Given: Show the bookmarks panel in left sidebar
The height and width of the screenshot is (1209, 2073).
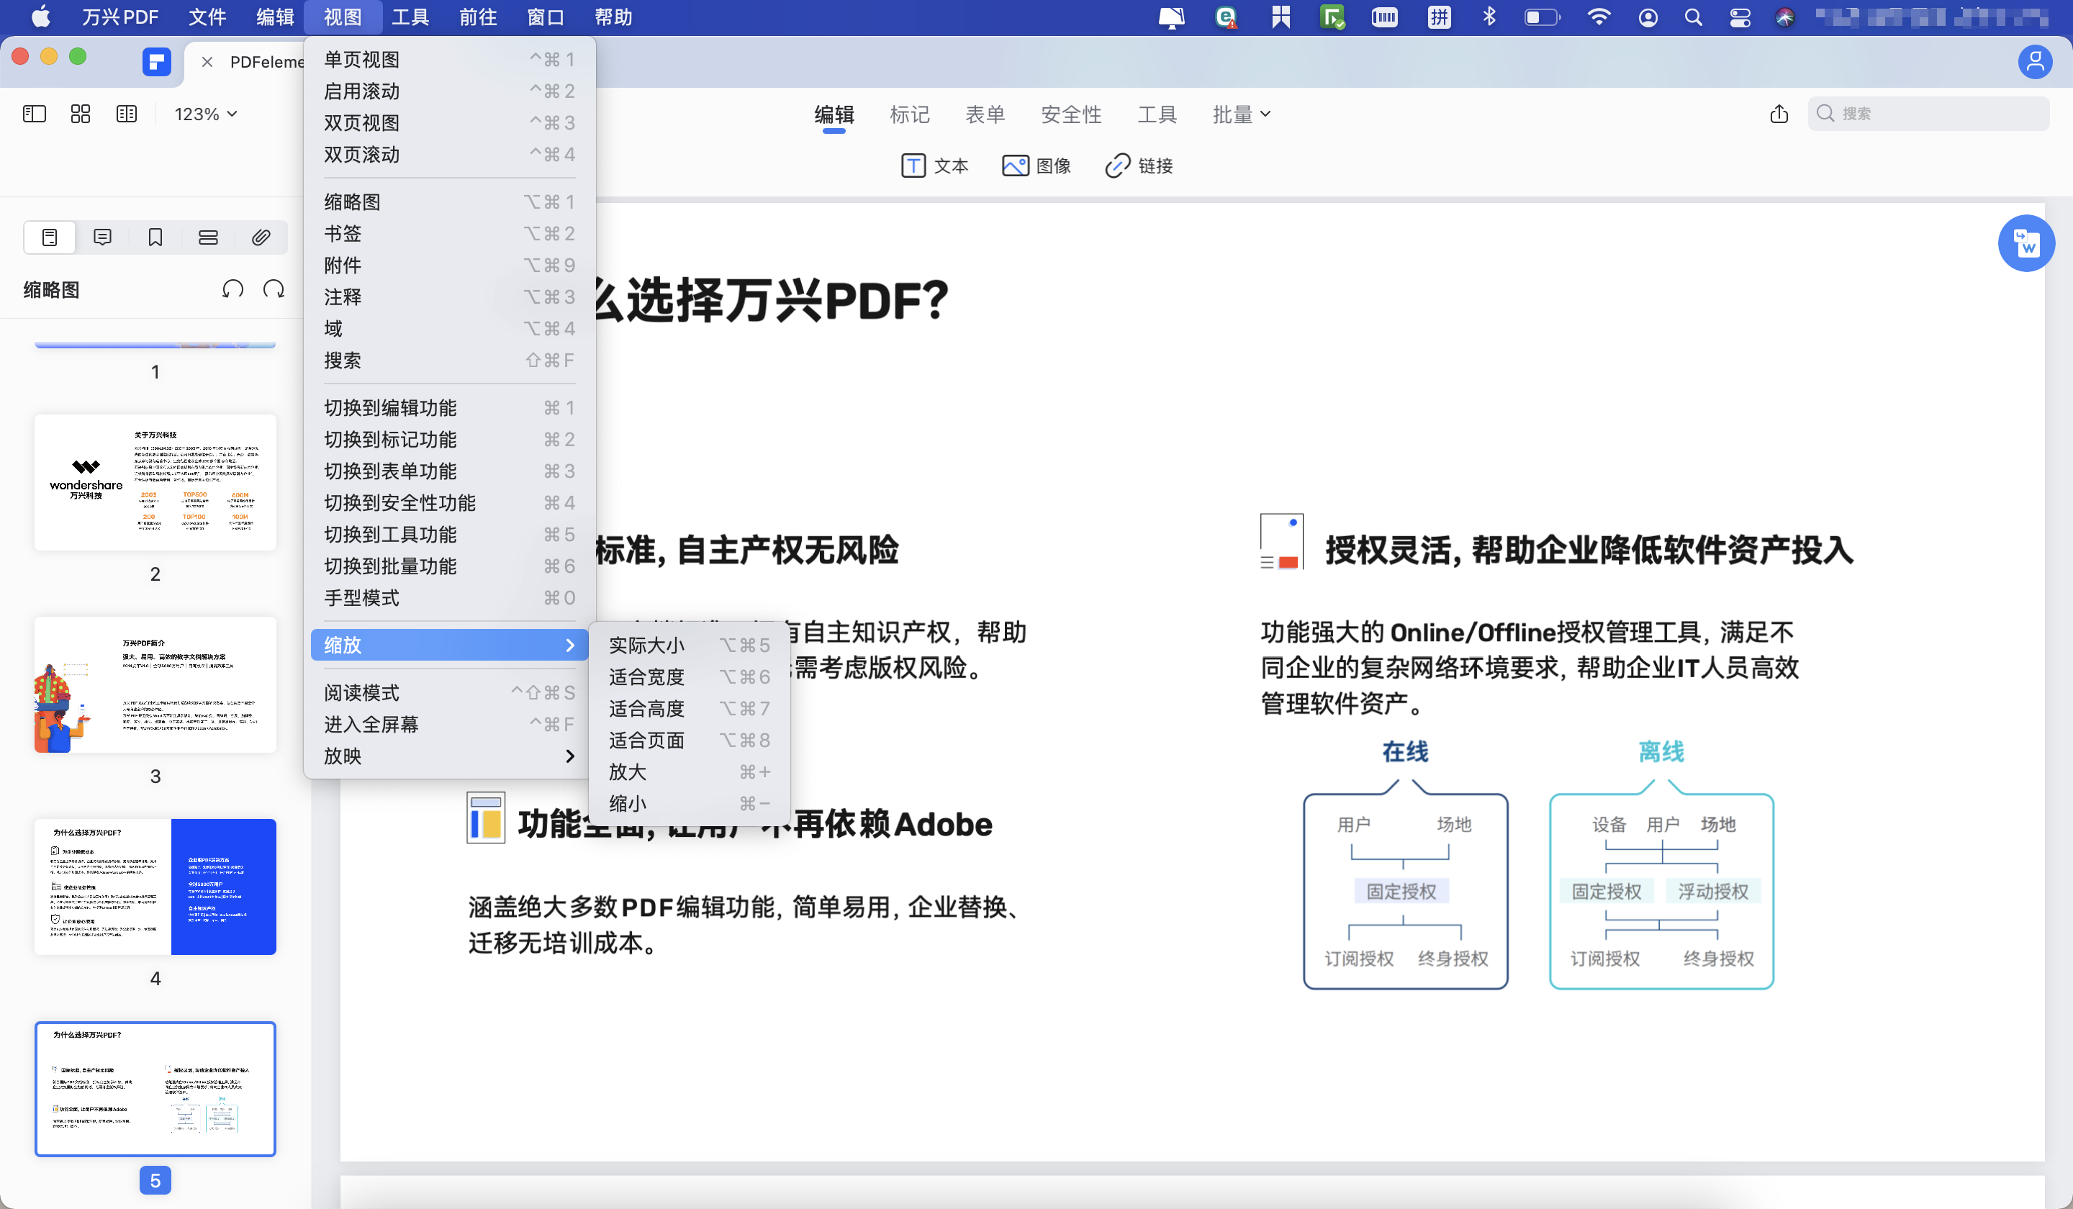Looking at the screenshot, I should [x=155, y=237].
